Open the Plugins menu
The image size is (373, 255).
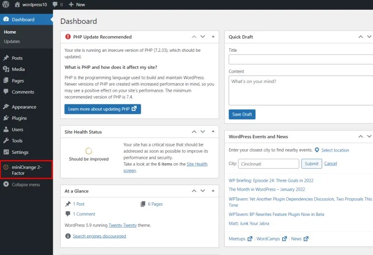[x=27, y=118]
